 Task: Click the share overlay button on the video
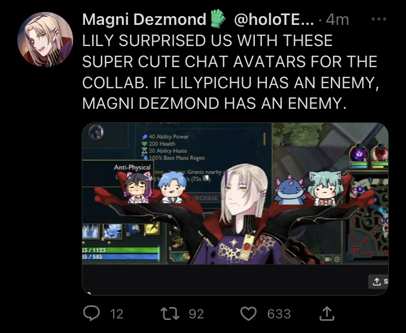pyautogui.click(x=378, y=282)
